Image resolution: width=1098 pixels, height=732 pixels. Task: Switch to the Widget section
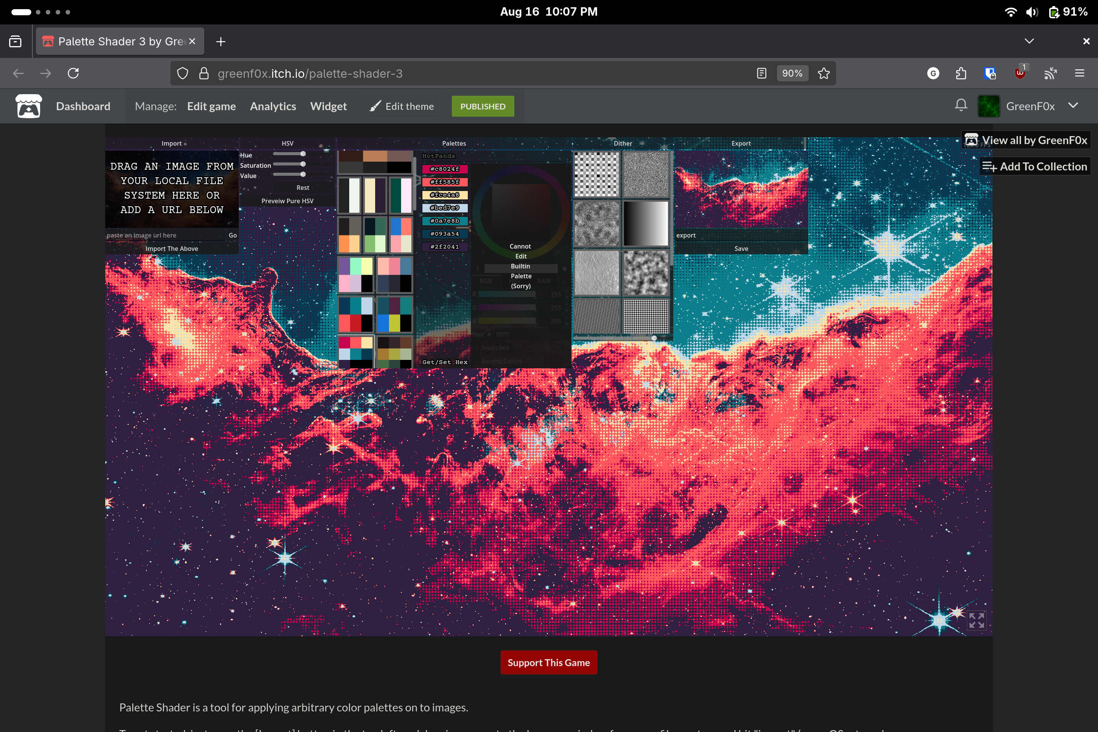tap(328, 106)
